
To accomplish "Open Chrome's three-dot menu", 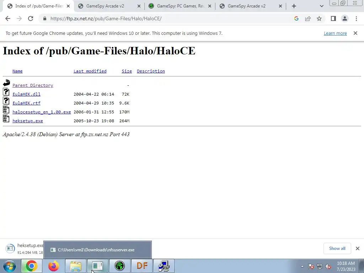I will pyautogui.click(x=356, y=18).
